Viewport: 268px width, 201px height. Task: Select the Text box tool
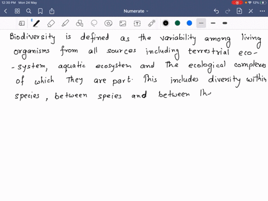pos(137,23)
